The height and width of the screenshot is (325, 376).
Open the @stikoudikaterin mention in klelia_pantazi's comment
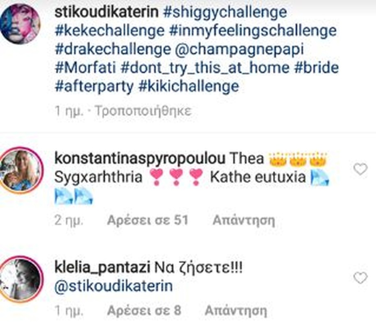tap(114, 286)
